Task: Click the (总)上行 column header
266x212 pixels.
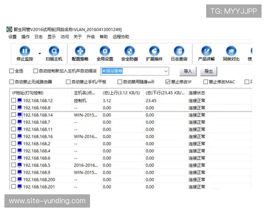Action: 122,93
